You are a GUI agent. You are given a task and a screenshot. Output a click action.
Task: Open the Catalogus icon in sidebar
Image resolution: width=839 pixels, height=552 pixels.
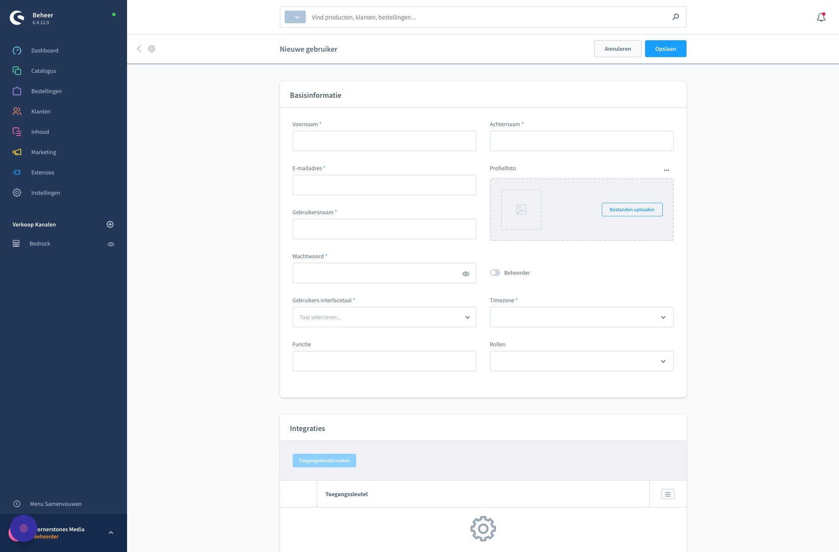(17, 71)
